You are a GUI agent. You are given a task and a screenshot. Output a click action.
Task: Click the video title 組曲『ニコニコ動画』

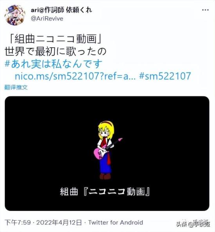click(x=105, y=192)
